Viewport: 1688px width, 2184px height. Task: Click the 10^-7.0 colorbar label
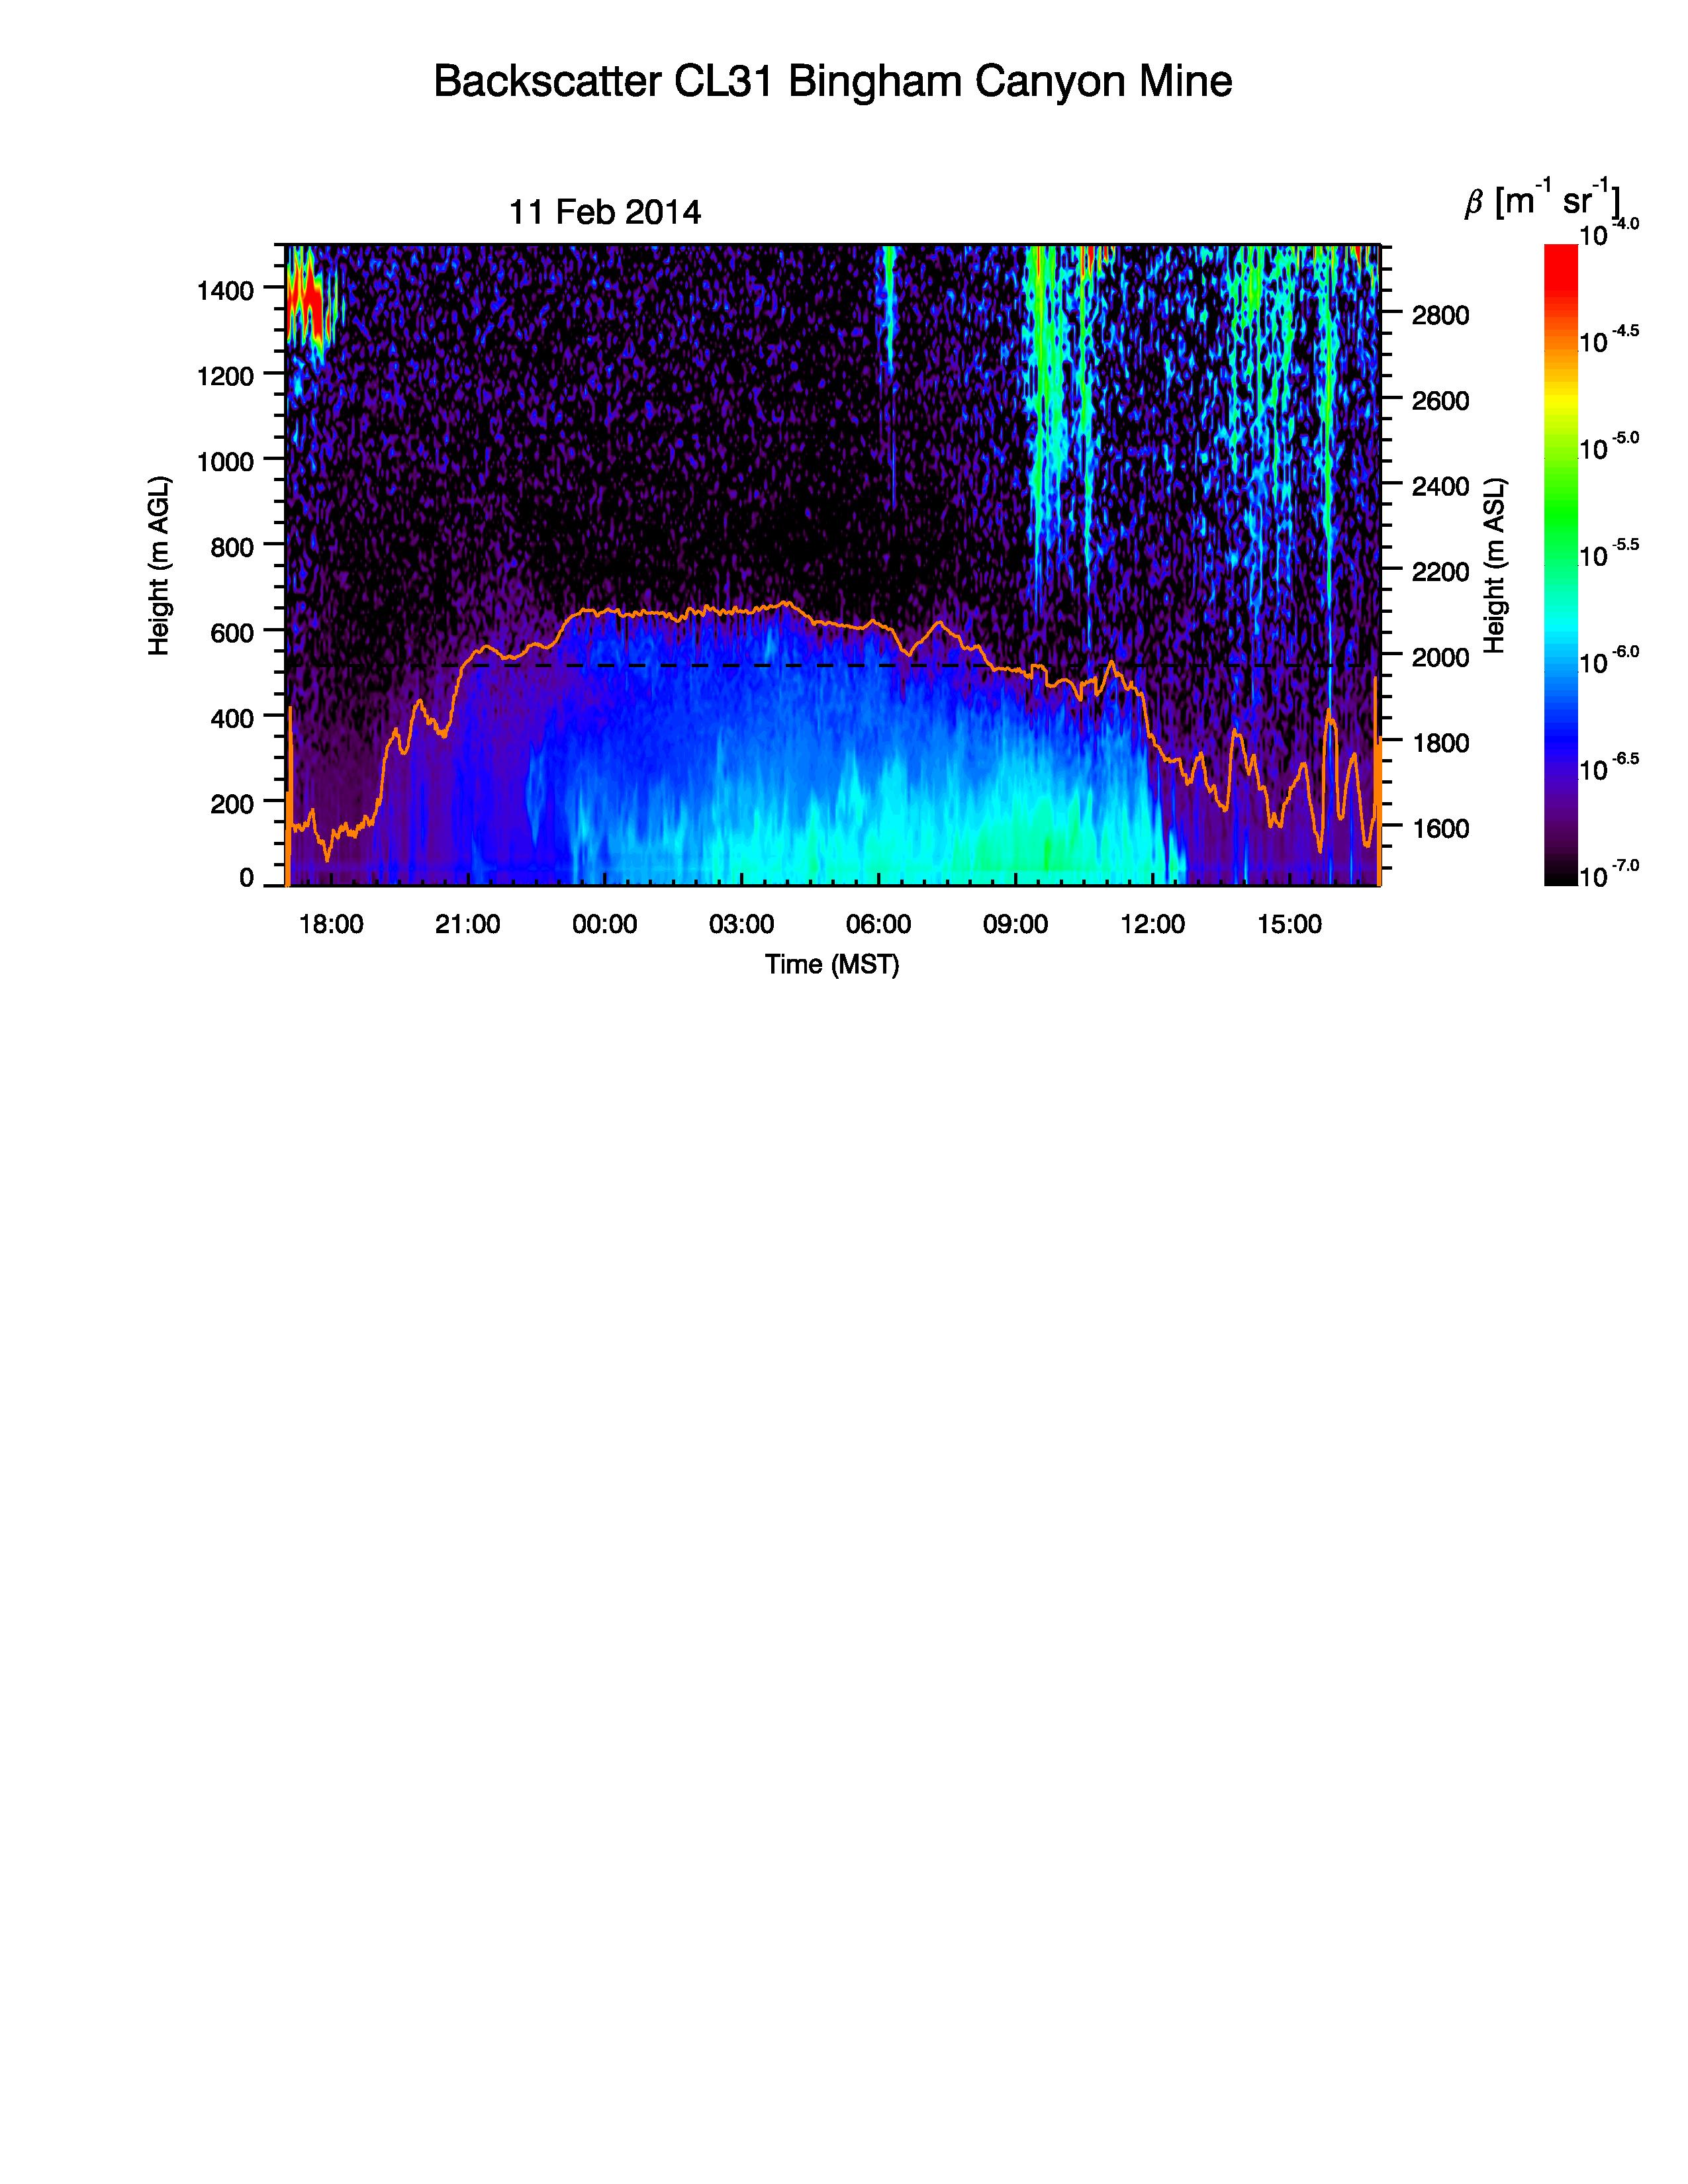tap(1608, 875)
